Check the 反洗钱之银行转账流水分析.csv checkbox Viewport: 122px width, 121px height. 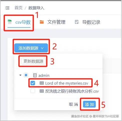pos(33,91)
